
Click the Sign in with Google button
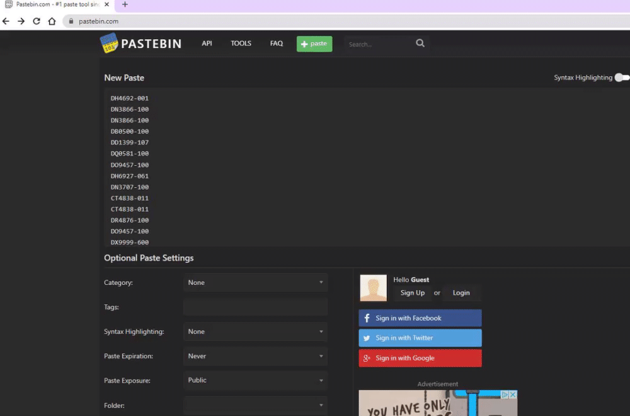pos(420,358)
